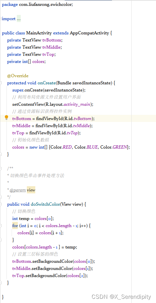Click the setContentView method call

[28, 104]
